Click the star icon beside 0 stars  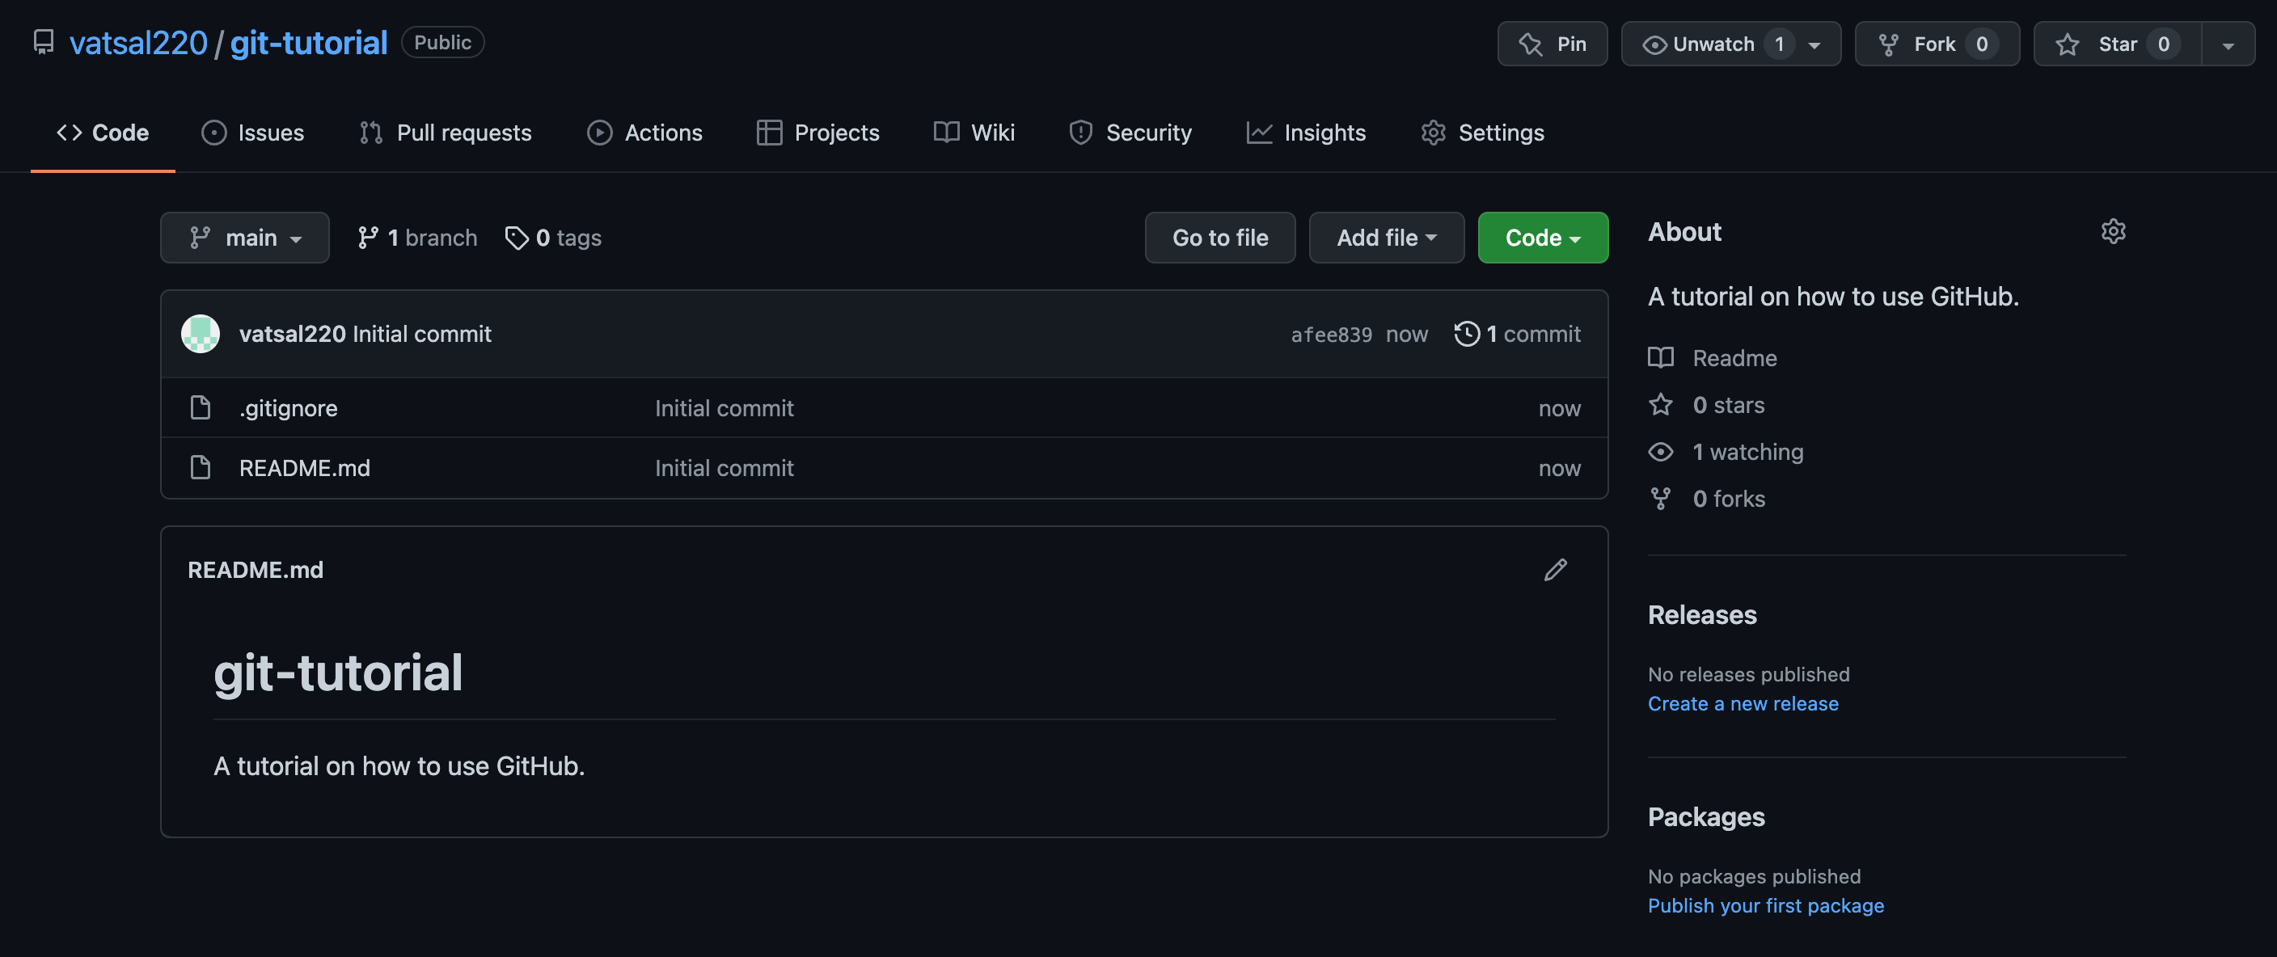coord(1661,405)
